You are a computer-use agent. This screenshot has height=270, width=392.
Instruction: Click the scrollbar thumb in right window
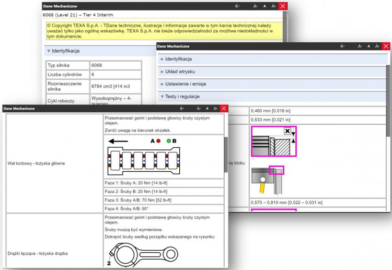[x=388, y=100]
